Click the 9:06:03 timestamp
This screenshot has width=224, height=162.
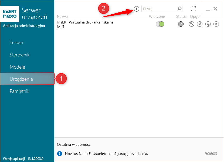(211, 154)
